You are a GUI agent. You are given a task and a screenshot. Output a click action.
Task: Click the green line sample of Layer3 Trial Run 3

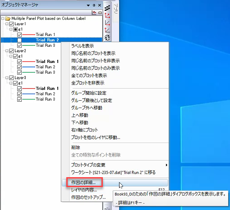28,99
